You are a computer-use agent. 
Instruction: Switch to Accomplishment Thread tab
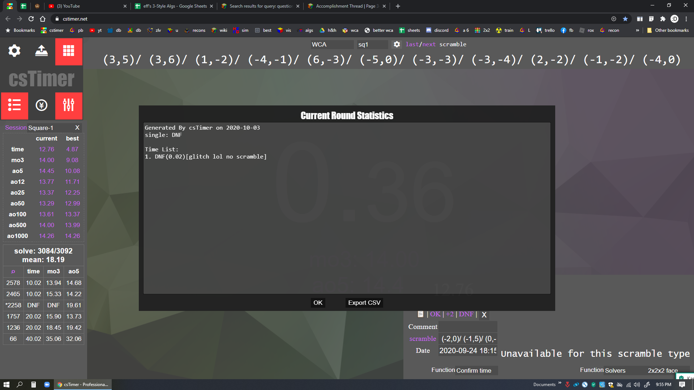346,6
